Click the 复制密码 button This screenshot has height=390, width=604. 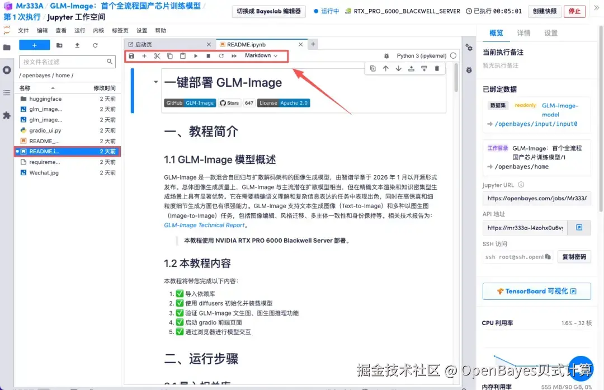pyautogui.click(x=574, y=257)
